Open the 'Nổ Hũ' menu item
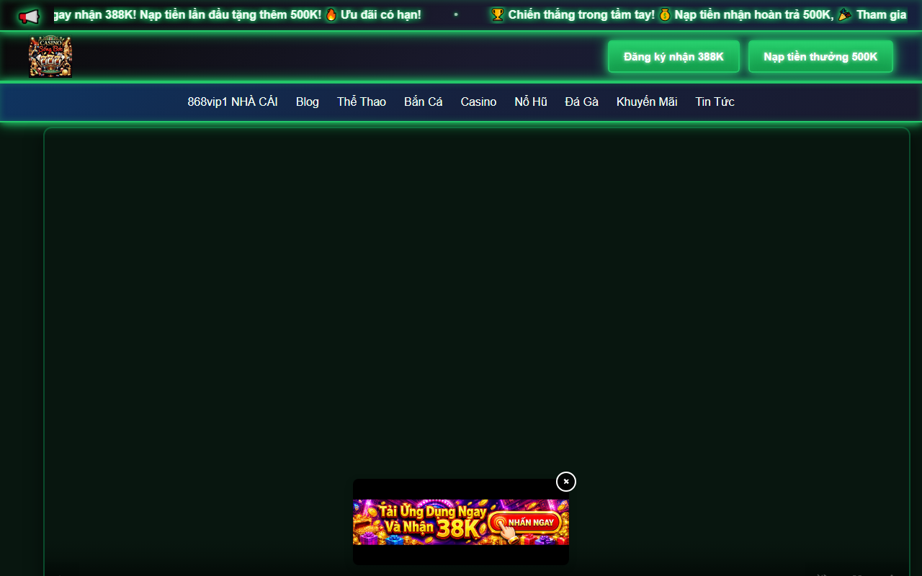 tap(531, 102)
